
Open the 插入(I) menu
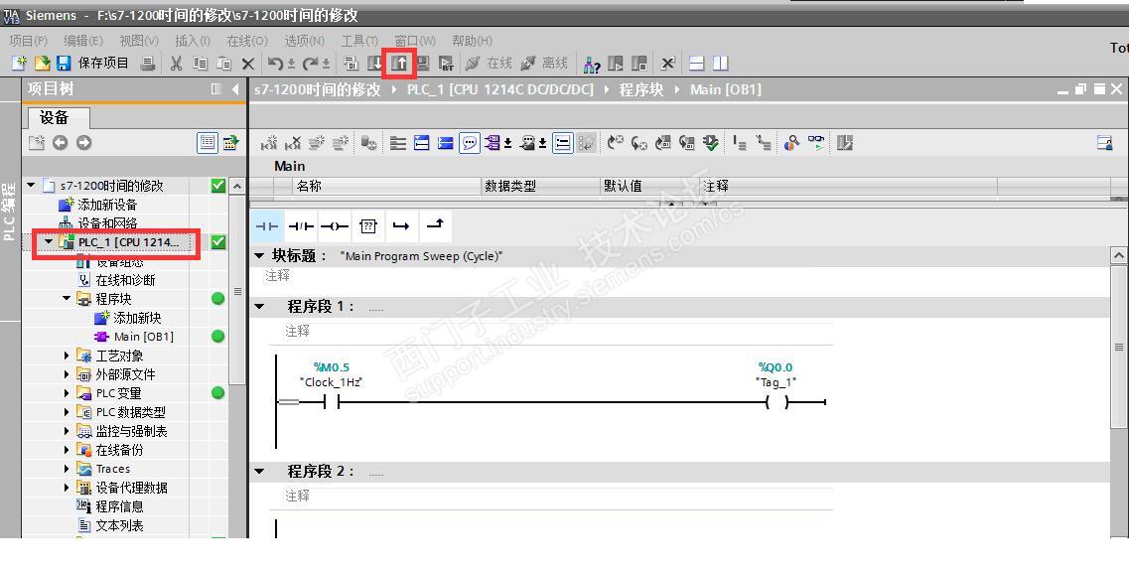click(193, 41)
